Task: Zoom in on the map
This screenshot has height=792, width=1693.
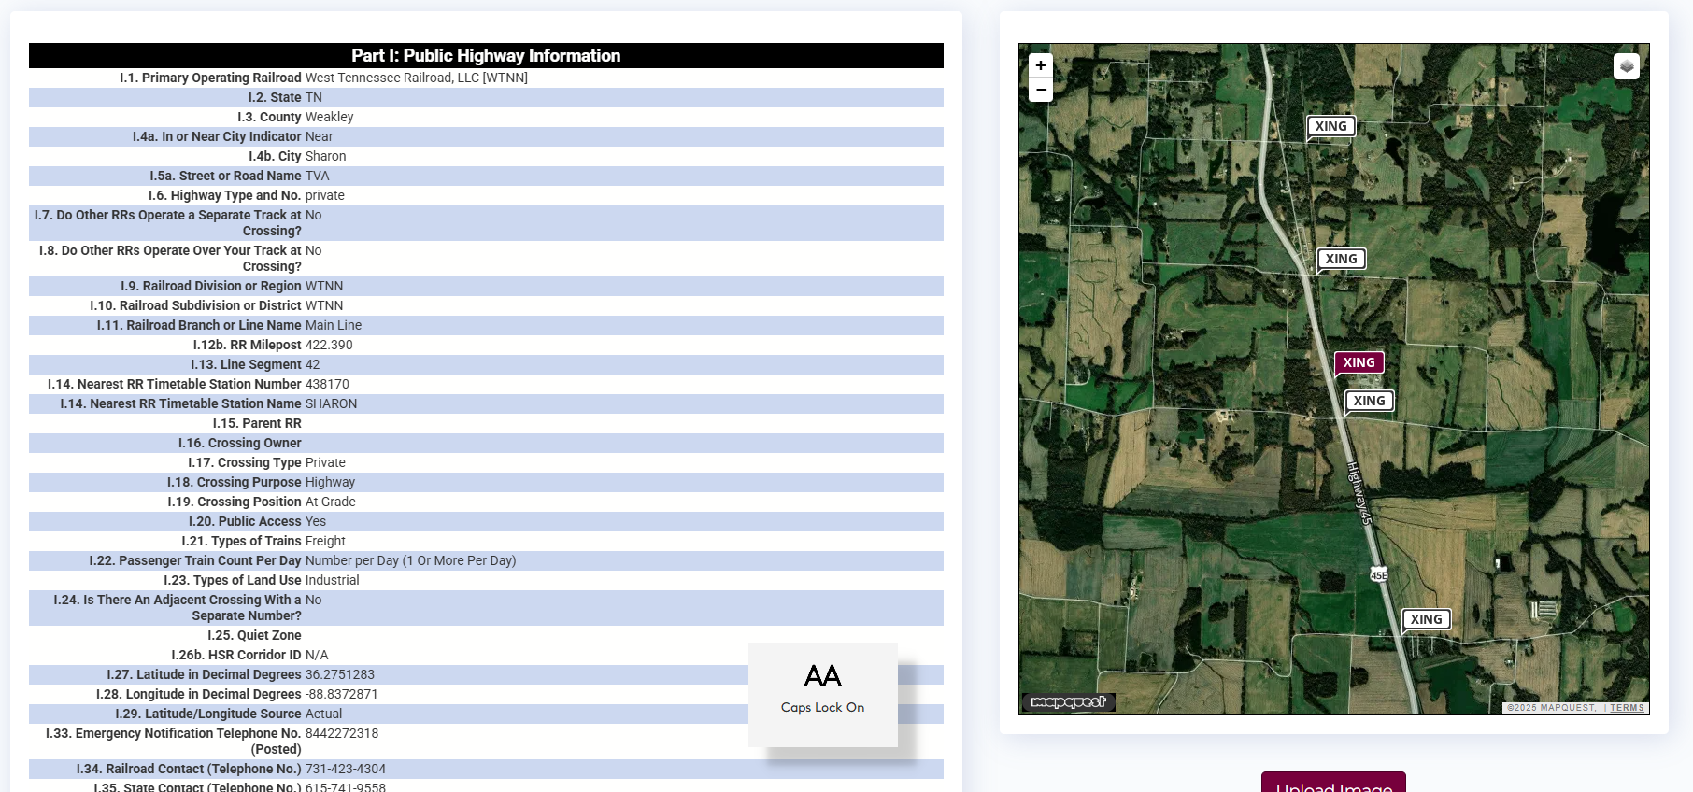Action: (1041, 65)
